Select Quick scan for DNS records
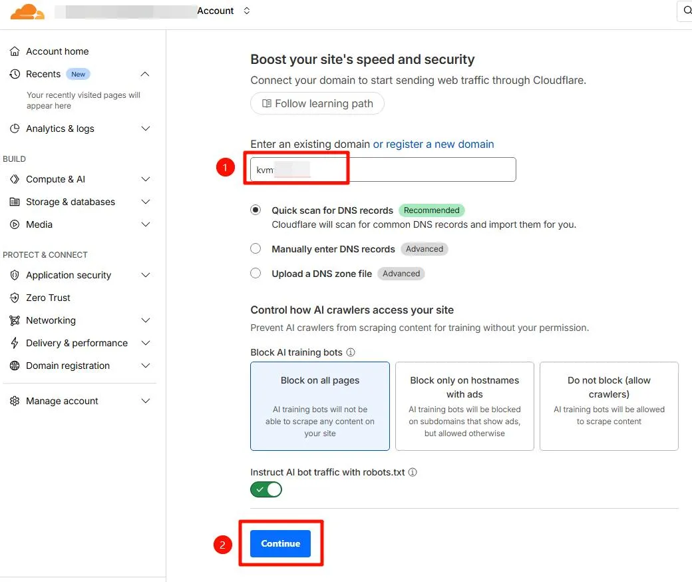The width and height of the screenshot is (692, 582). coord(256,210)
